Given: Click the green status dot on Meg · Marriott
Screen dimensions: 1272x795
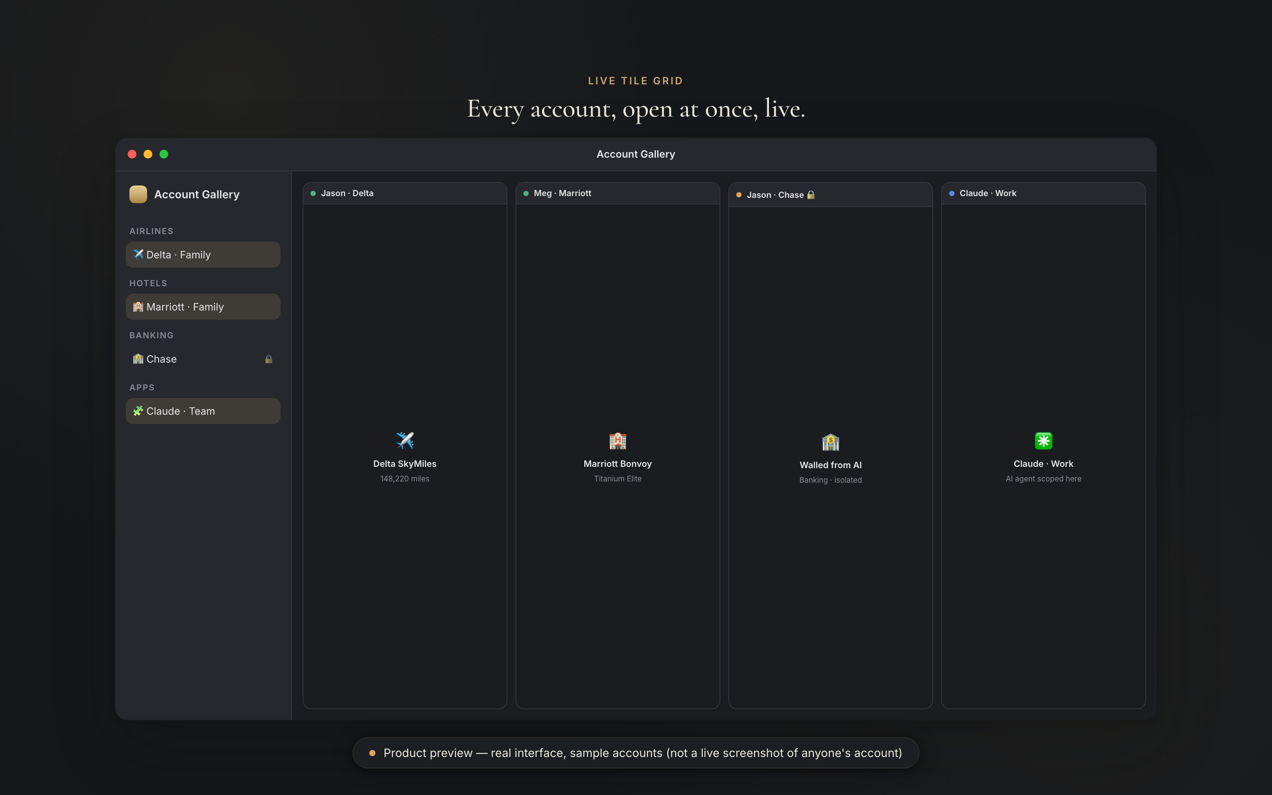Looking at the screenshot, I should point(526,193).
